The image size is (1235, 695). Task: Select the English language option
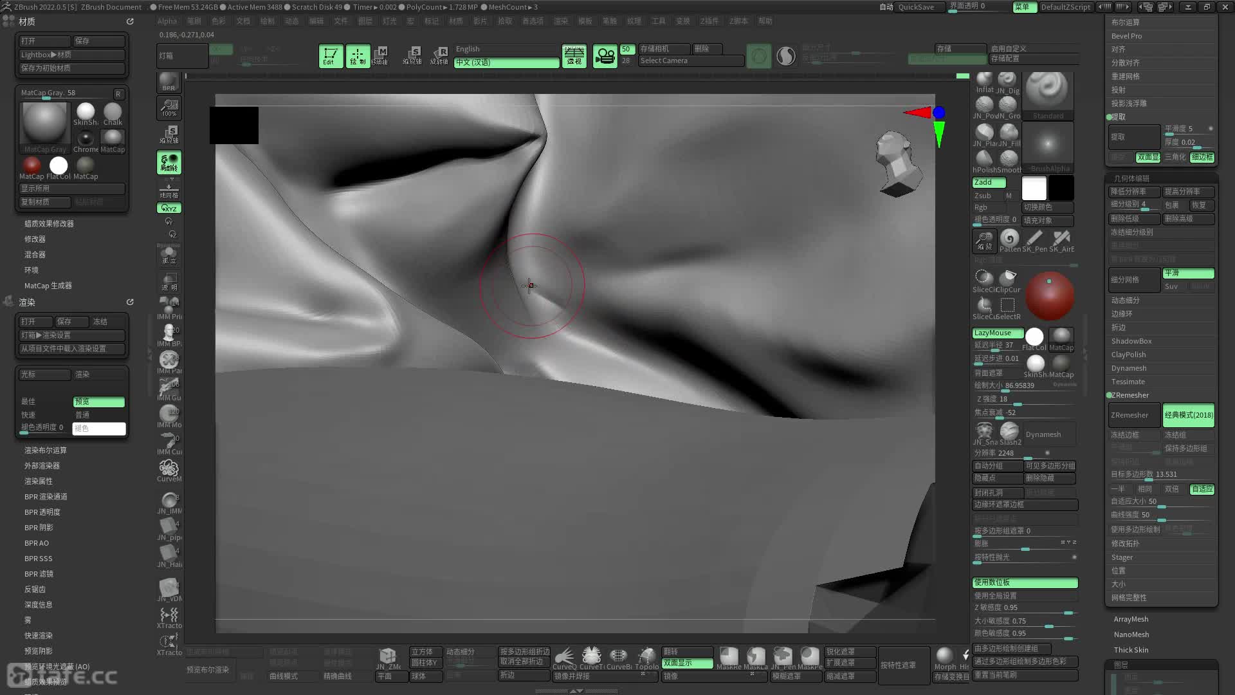506,49
